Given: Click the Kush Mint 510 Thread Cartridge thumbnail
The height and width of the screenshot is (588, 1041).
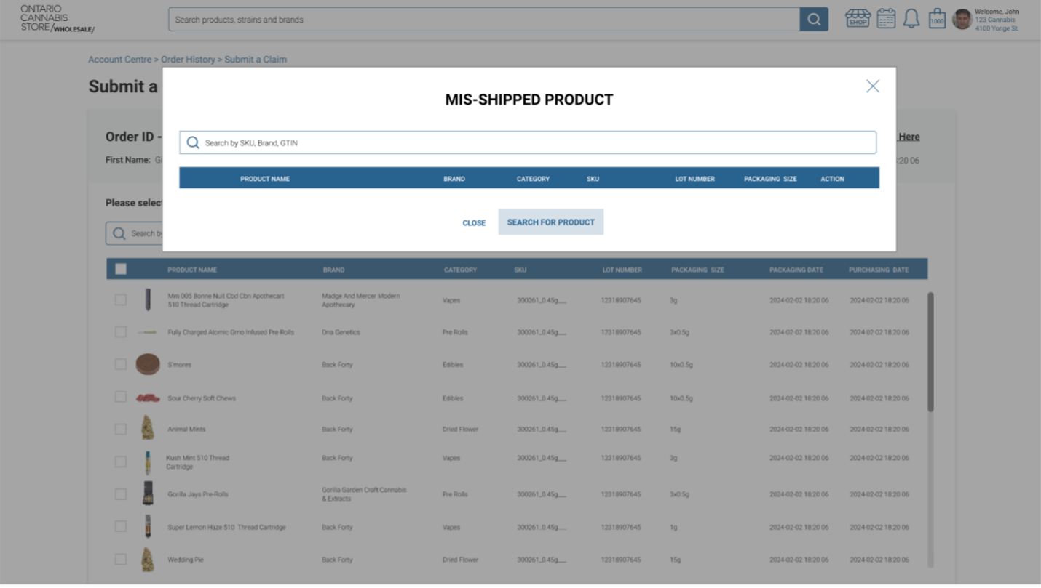Looking at the screenshot, I should 148,462.
